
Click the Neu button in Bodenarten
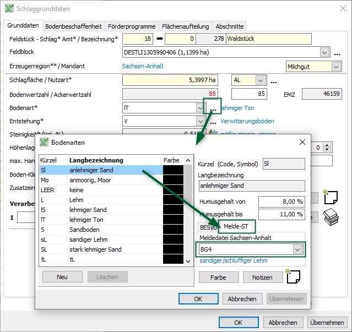coord(62,276)
